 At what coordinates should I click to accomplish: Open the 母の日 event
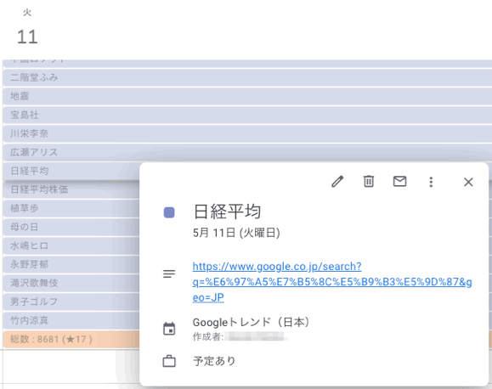tap(71, 227)
